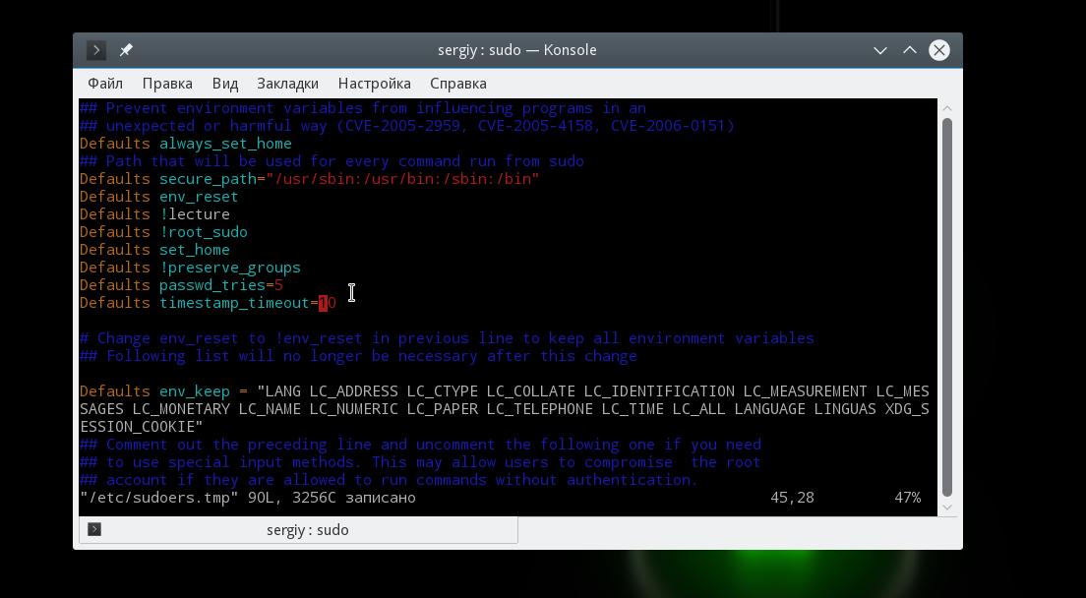This screenshot has width=1086, height=598.
Task: Select the 'sergiy : sudo' terminal tab
Action: tap(298, 530)
